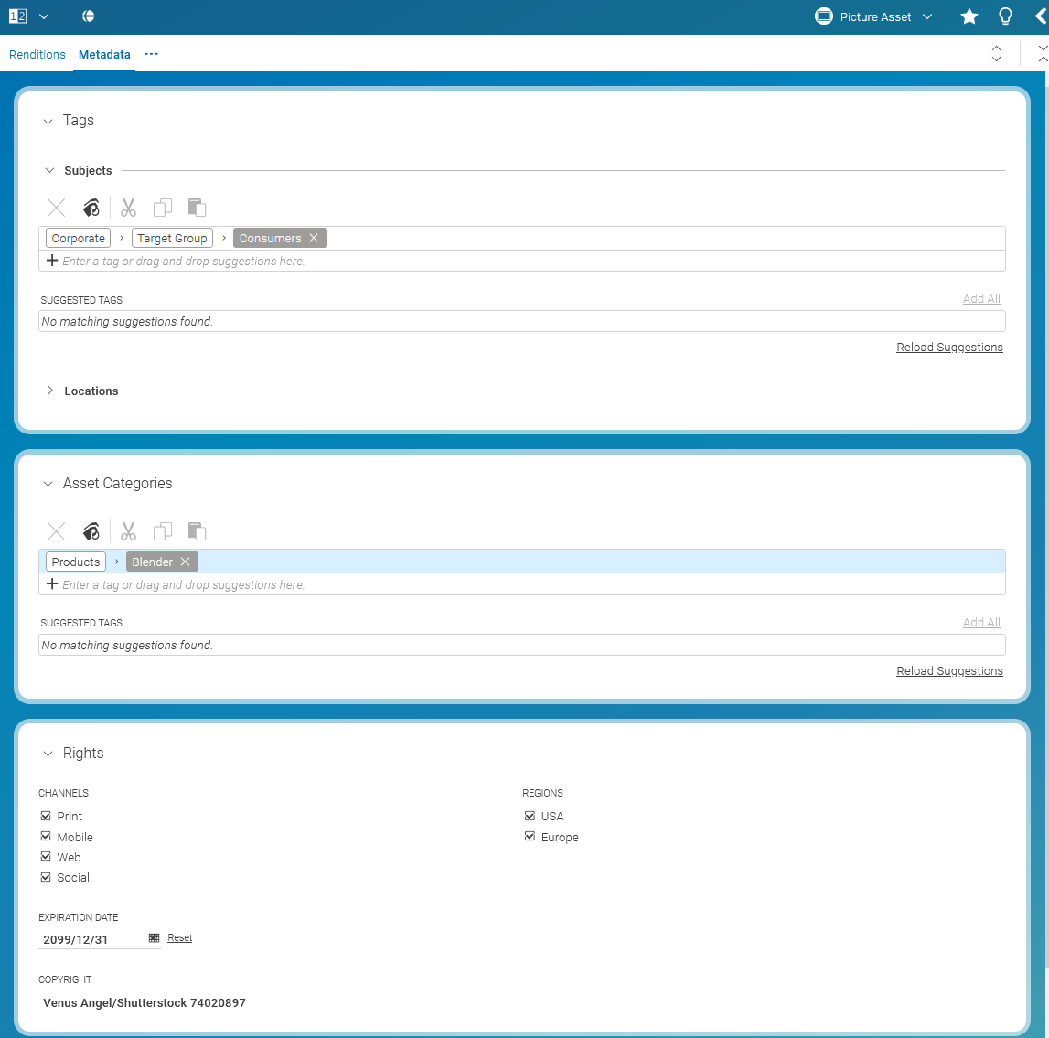Click the lightbulb icon in the top bar
The width and height of the screenshot is (1049, 1038).
coord(1005,16)
